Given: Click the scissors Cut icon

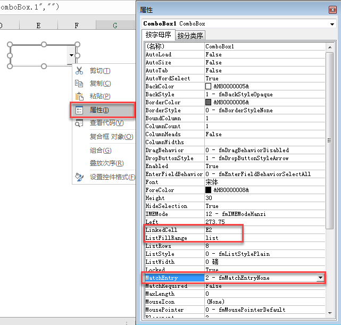Looking at the screenshot, I should [79, 71].
